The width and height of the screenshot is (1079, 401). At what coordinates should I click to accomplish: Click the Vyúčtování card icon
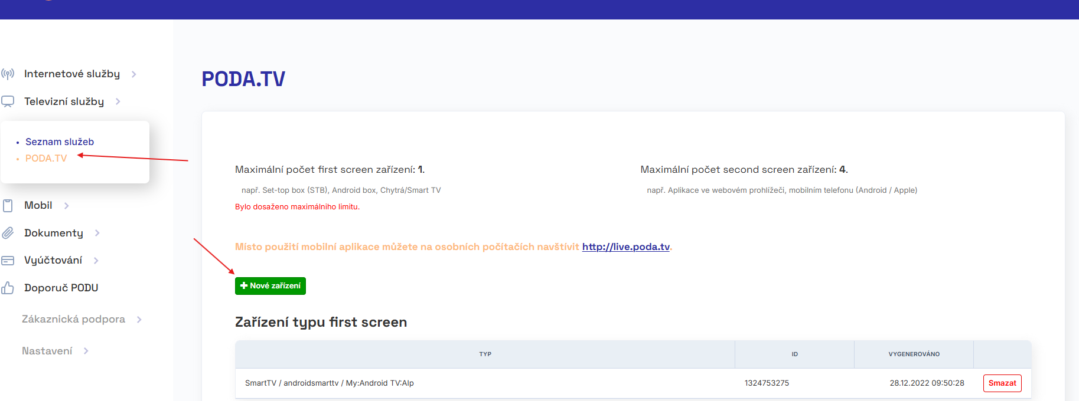[x=8, y=261]
